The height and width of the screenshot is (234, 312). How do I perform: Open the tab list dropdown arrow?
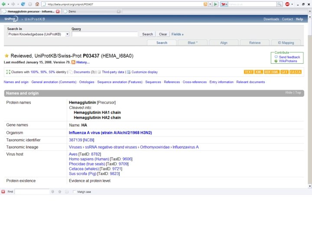click(x=309, y=11)
